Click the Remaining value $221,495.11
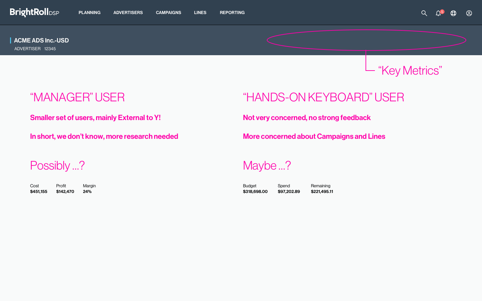The width and height of the screenshot is (482, 301). coord(322,191)
